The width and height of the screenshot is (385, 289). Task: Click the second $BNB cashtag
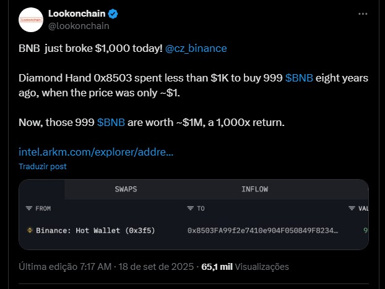click(111, 122)
